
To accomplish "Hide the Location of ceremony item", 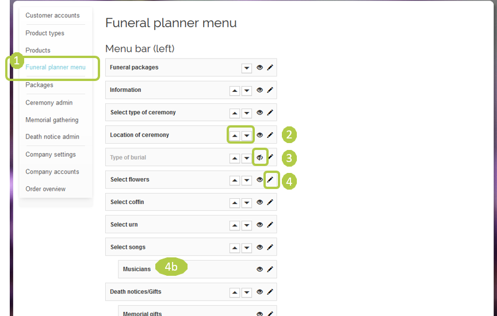I will 260,135.
